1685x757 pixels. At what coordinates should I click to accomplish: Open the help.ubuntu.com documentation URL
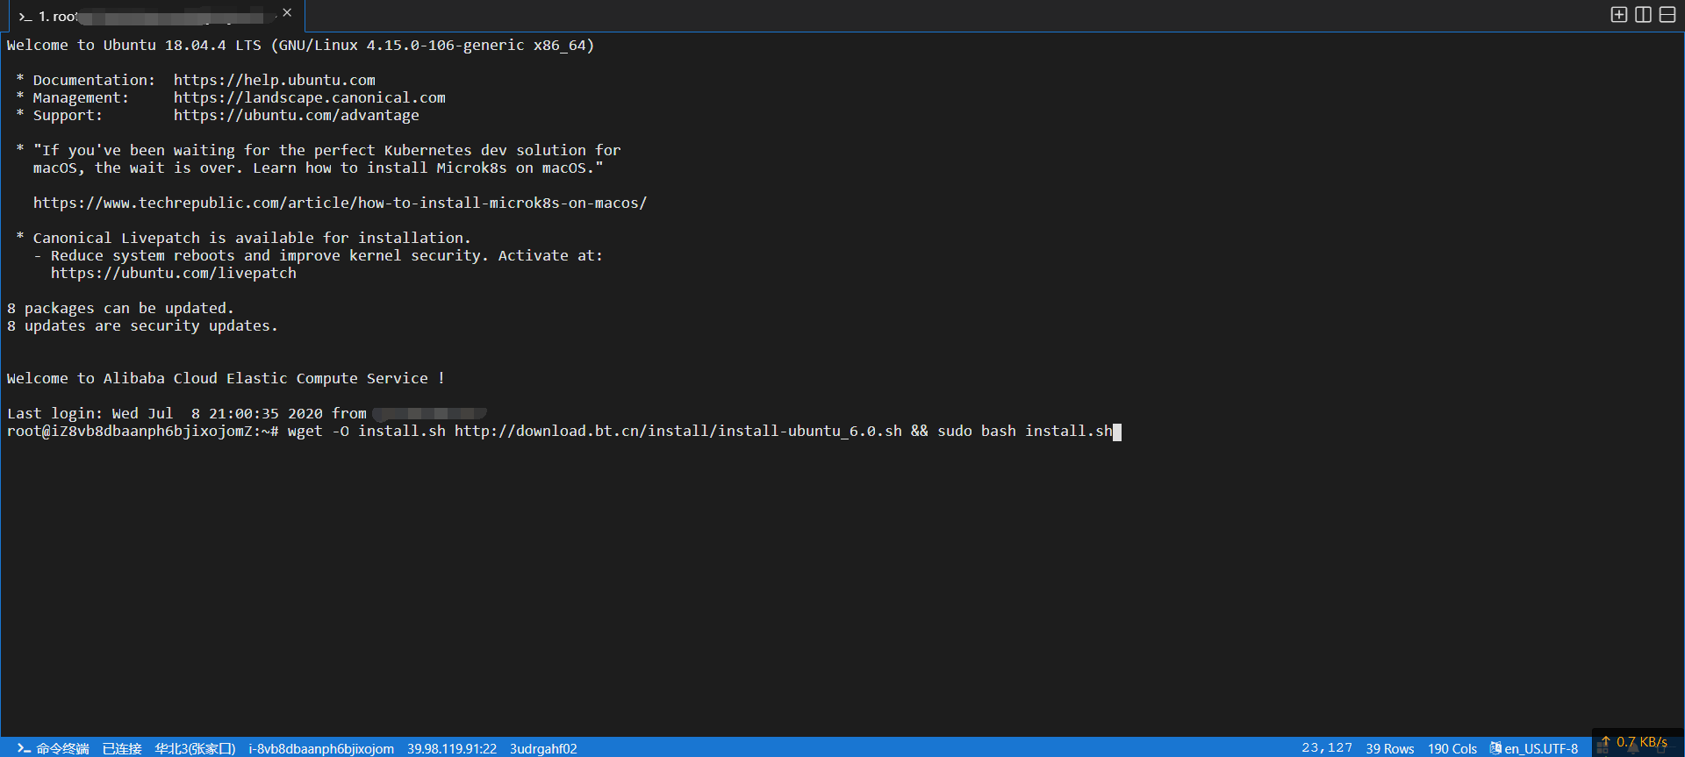point(275,80)
